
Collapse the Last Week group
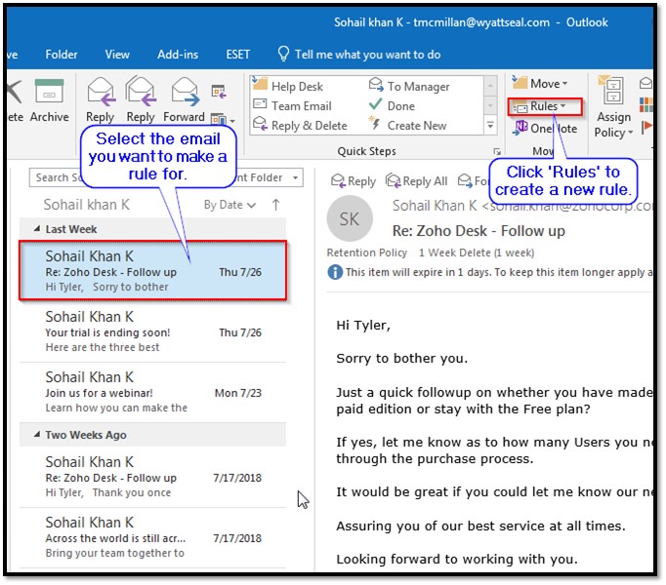click(x=35, y=229)
